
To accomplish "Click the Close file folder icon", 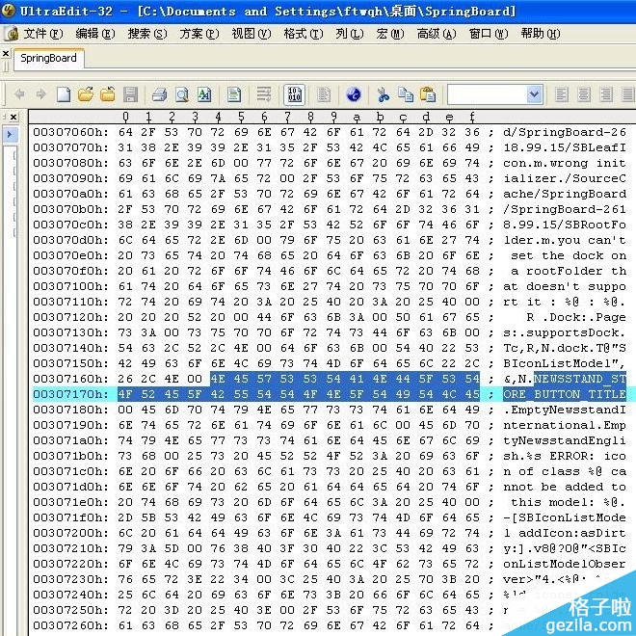I will 108,94.
